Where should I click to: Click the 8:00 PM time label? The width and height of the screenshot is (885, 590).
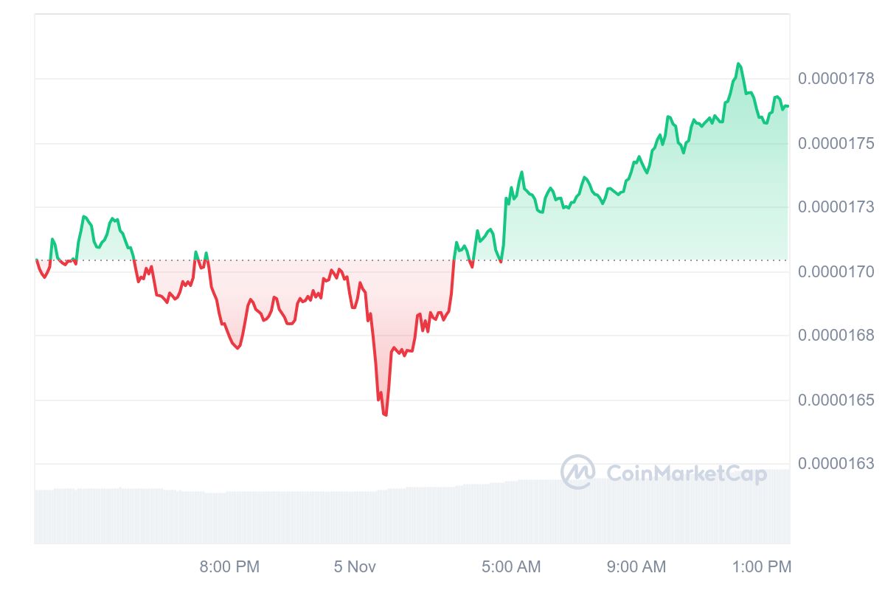point(229,567)
